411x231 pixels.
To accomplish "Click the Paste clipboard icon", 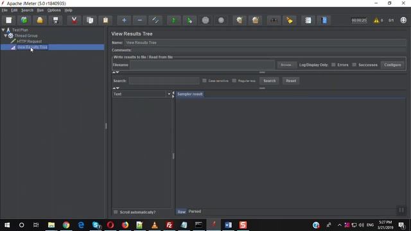I will coord(105,20).
